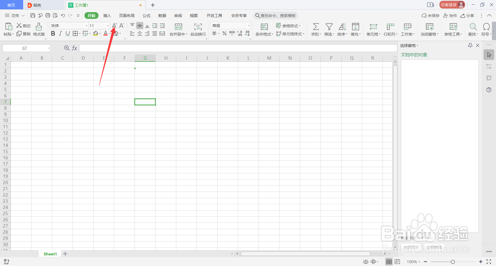Apply percent style format

[224, 33]
